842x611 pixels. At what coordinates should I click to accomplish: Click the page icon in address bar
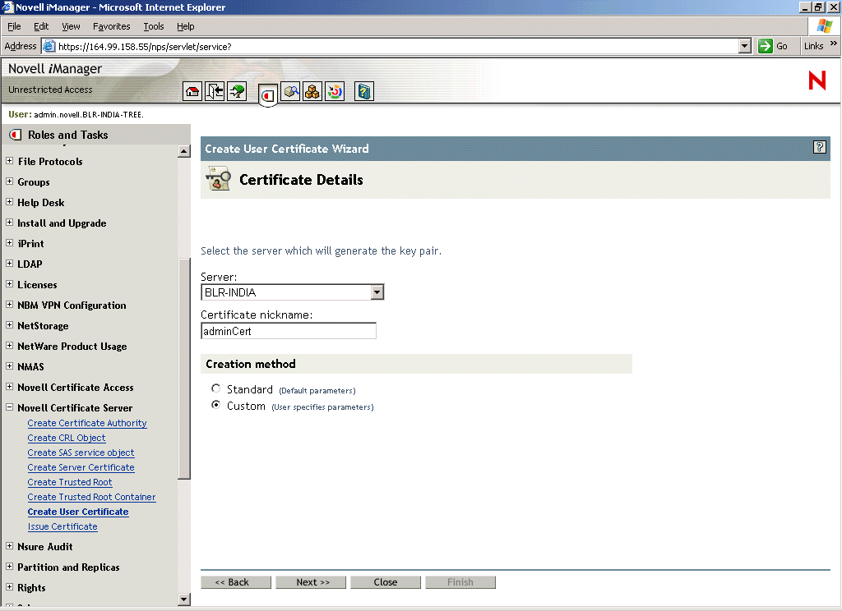[49, 46]
